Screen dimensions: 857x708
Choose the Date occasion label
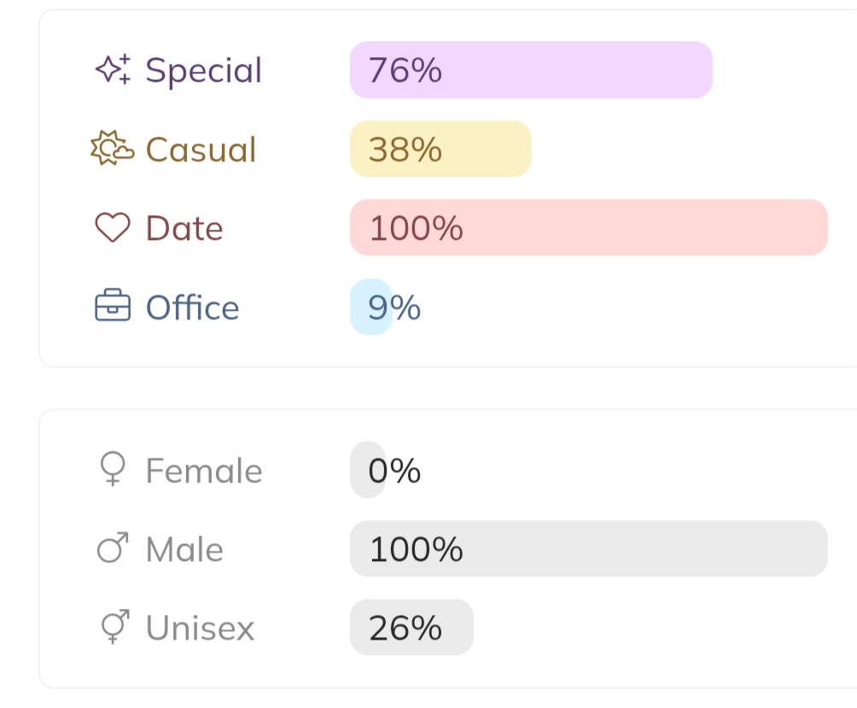[x=184, y=228]
